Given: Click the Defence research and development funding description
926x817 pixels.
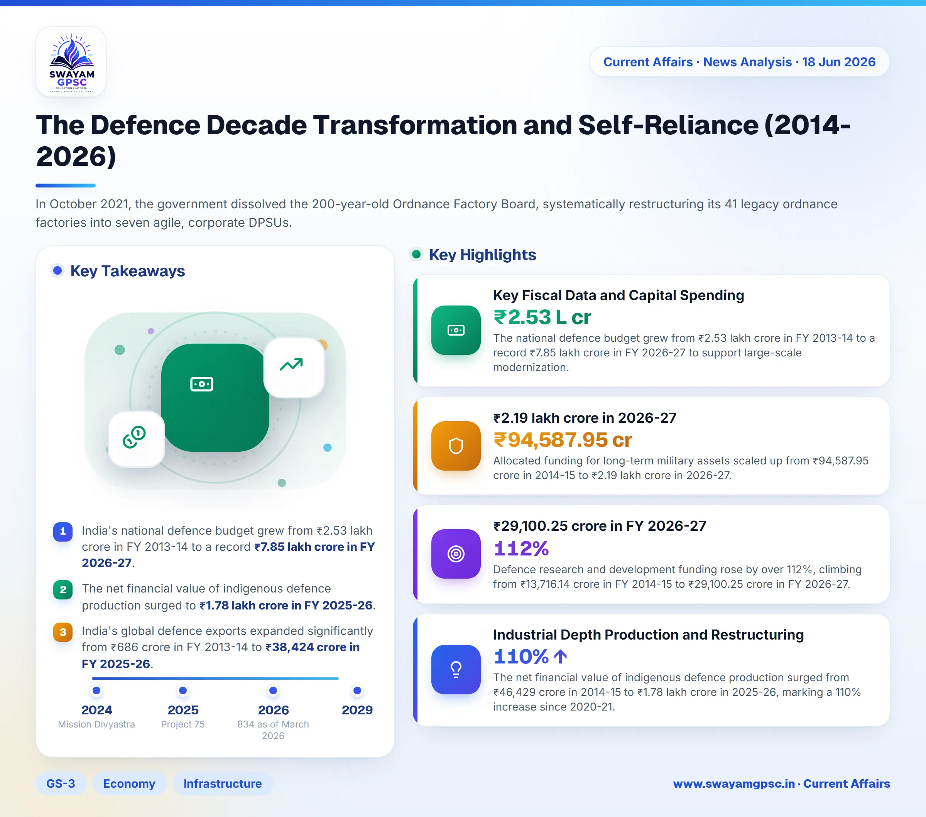Looking at the screenshot, I should pyautogui.click(x=677, y=577).
